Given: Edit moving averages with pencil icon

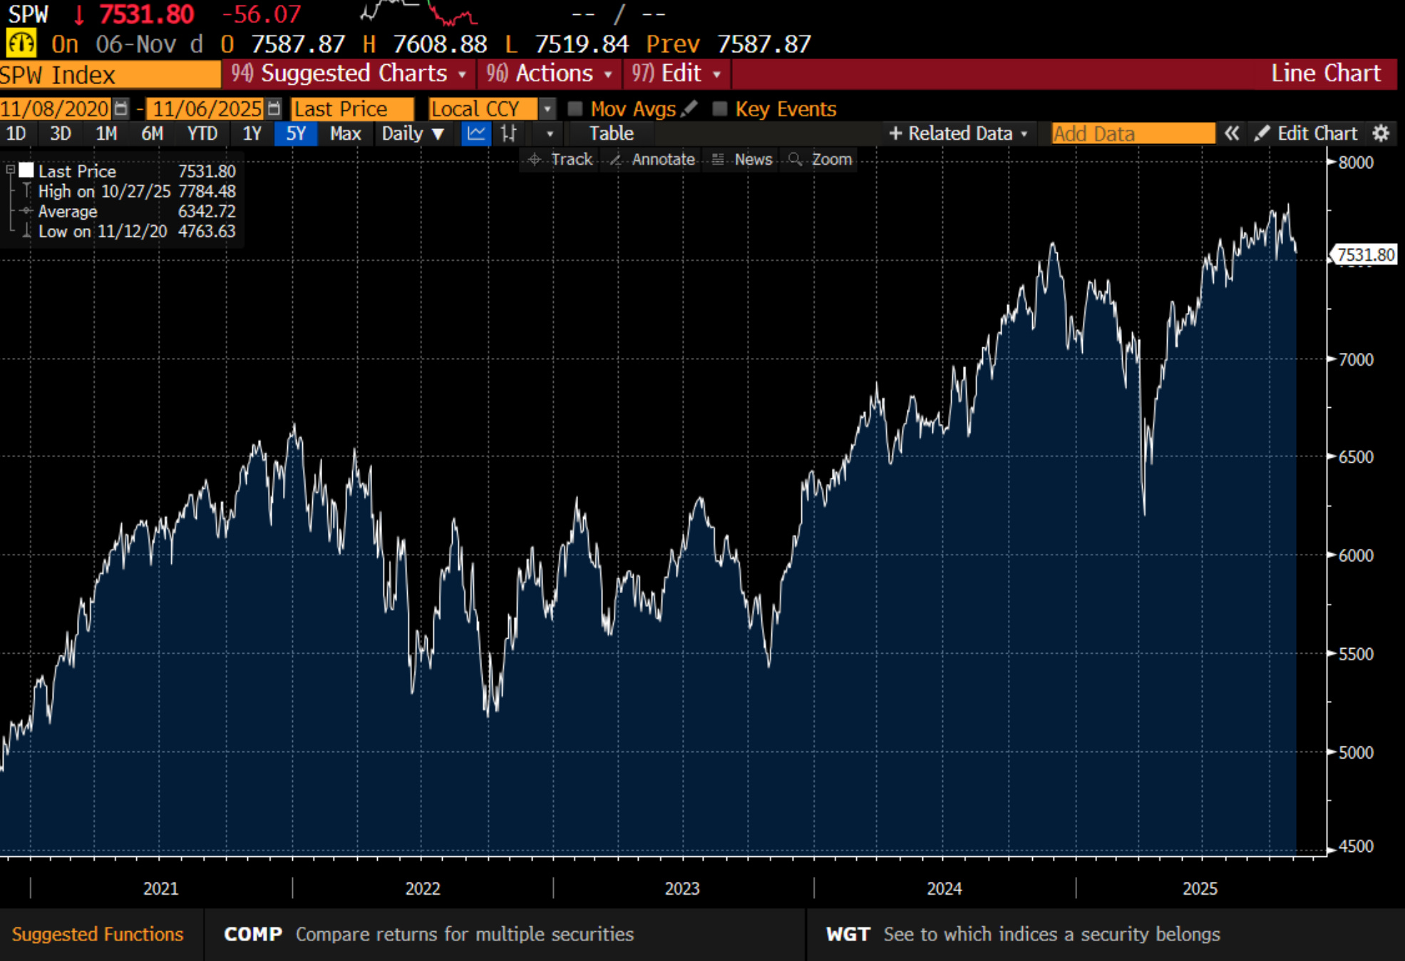Looking at the screenshot, I should (689, 108).
